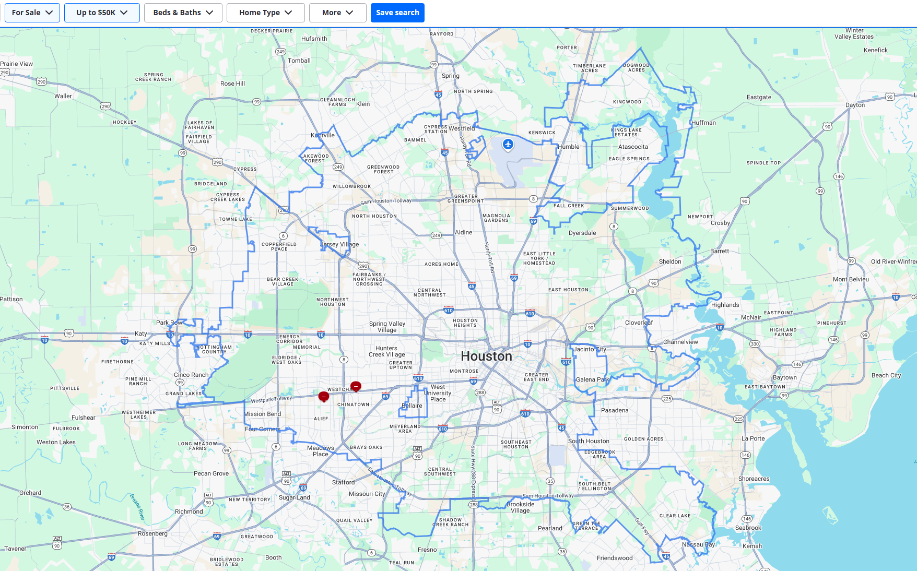Click the Bellaire map label
Screen dimensions: 917x571
[x=412, y=406]
